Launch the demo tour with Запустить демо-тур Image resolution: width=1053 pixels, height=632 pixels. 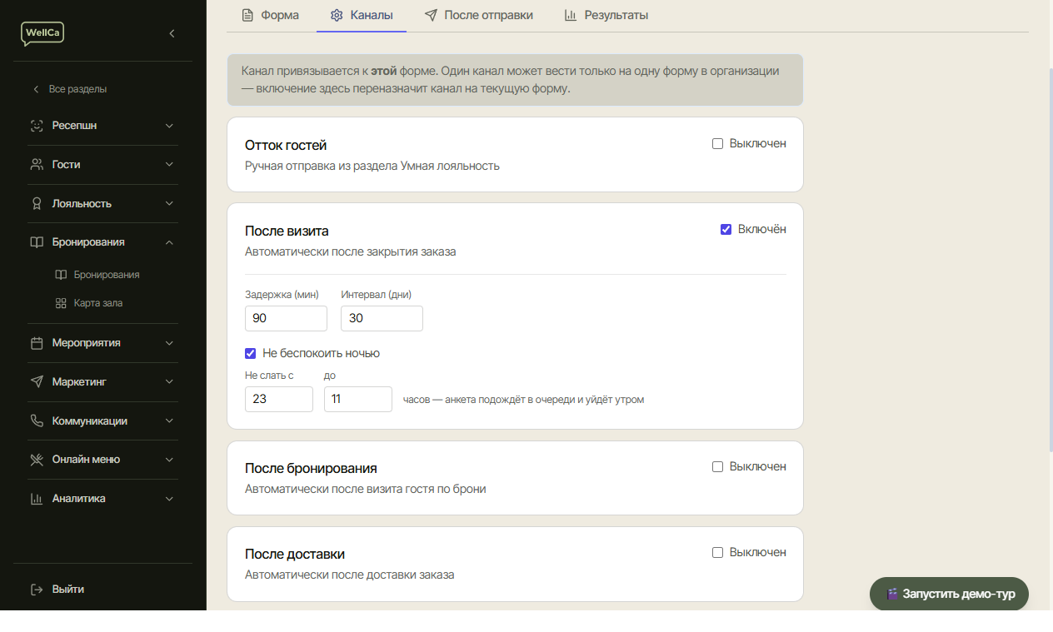tap(949, 595)
